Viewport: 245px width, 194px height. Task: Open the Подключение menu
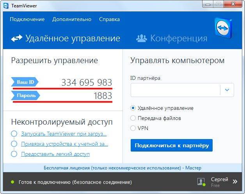pyautogui.click(x=27, y=19)
